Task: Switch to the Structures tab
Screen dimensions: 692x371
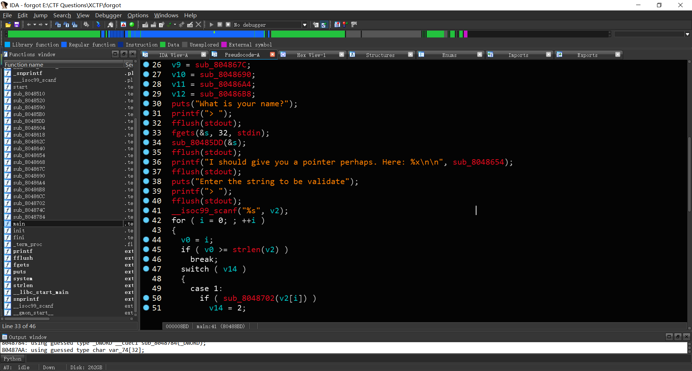Action: coord(380,55)
